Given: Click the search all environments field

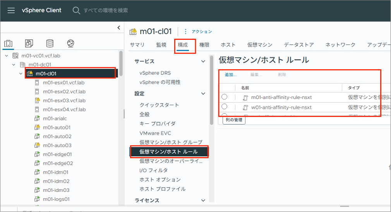Looking at the screenshot, I should 106,10.
